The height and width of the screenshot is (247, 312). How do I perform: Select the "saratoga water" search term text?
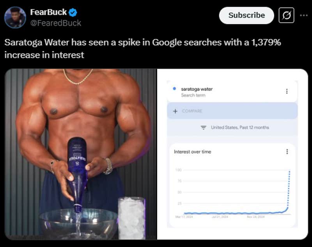[197, 89]
